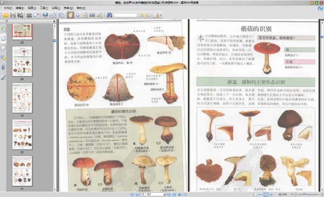This screenshot has height=197, width=324.
Task: Select page 24 thumbnail
Action: pyautogui.click(x=22, y=61)
